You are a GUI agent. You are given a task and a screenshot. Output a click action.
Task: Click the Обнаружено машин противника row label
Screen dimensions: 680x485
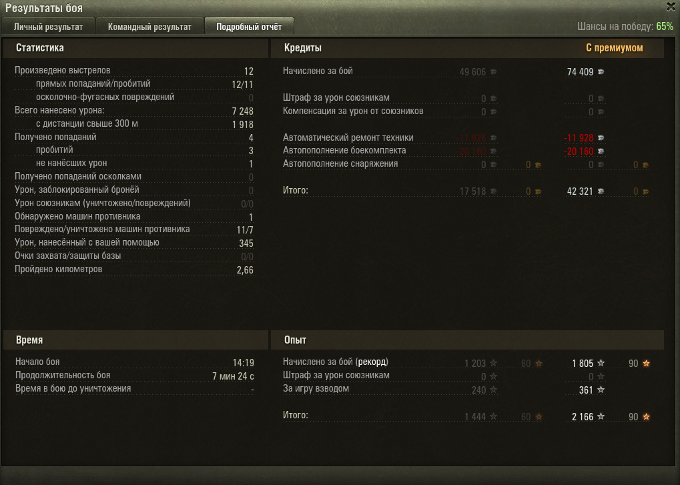tap(77, 216)
